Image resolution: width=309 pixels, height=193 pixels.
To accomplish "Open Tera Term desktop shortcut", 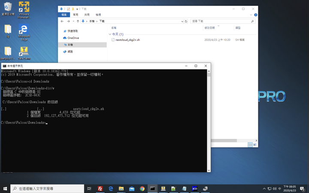I will tap(24, 53).
